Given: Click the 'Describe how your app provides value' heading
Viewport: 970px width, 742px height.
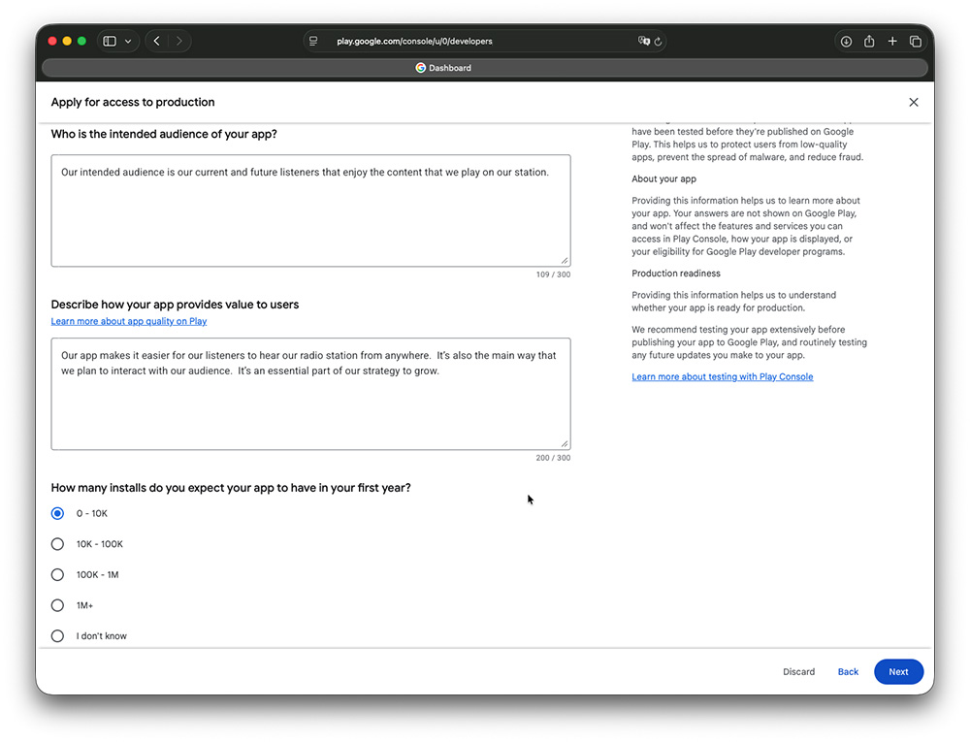Looking at the screenshot, I should [175, 305].
